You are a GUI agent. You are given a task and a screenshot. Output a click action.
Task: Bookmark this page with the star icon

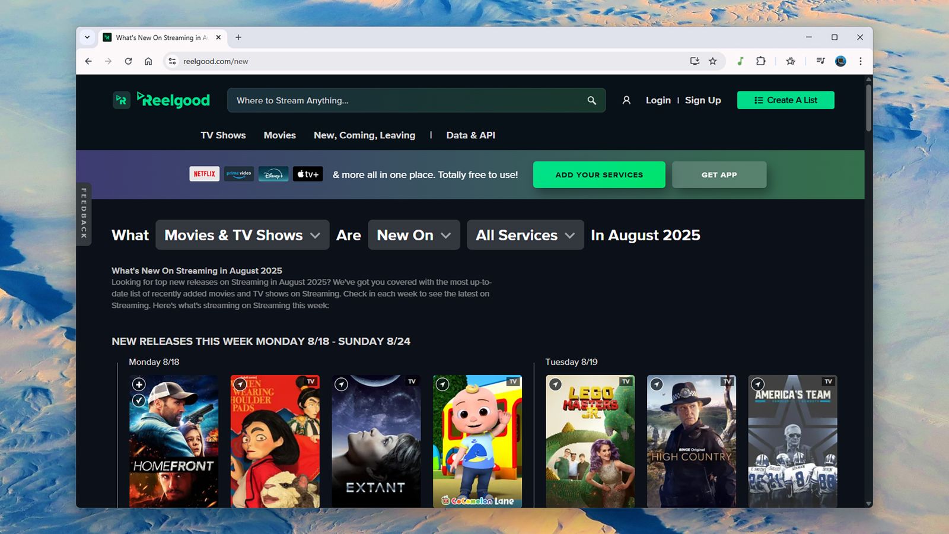(x=713, y=61)
